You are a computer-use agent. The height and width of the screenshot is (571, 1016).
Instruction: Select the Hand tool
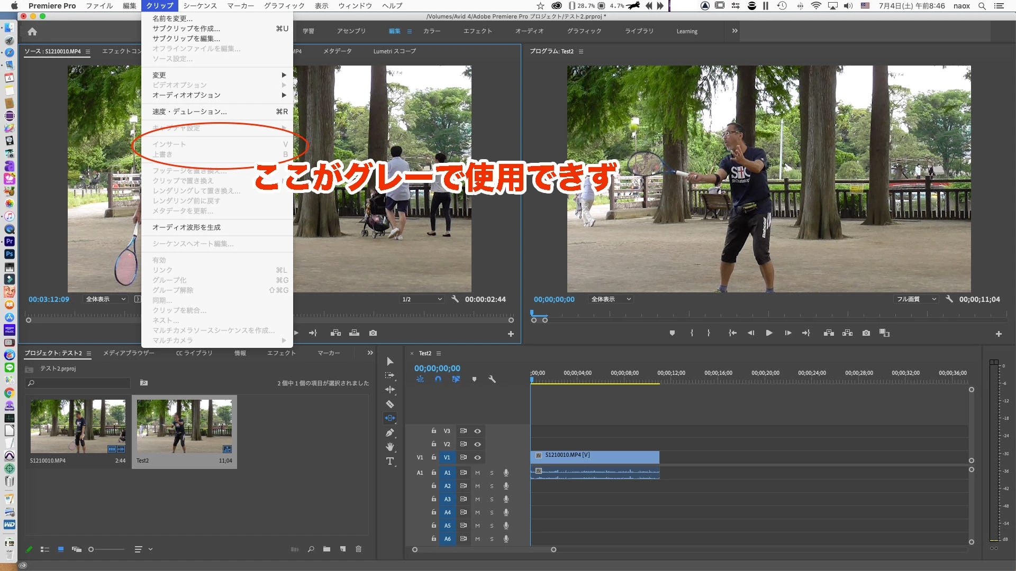coord(390,447)
